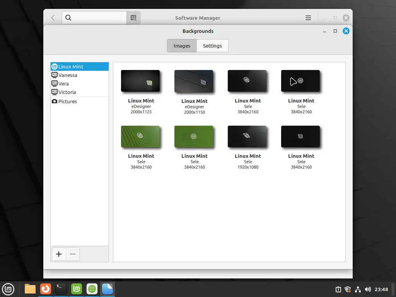Close the Backgrounds window
The height and width of the screenshot is (297, 396).
click(x=346, y=31)
